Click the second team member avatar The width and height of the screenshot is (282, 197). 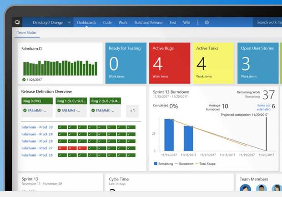262,187
